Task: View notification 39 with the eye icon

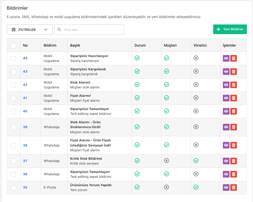Action: click(x=226, y=127)
